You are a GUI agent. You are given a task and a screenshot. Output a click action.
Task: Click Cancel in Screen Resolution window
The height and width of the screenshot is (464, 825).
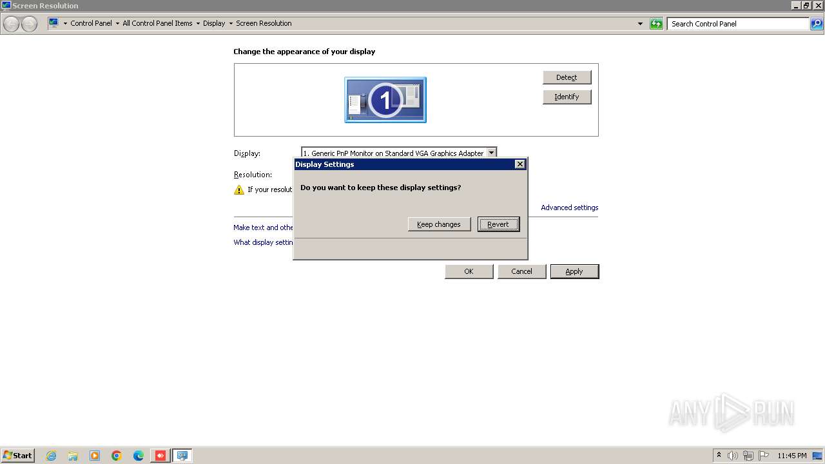(521, 271)
